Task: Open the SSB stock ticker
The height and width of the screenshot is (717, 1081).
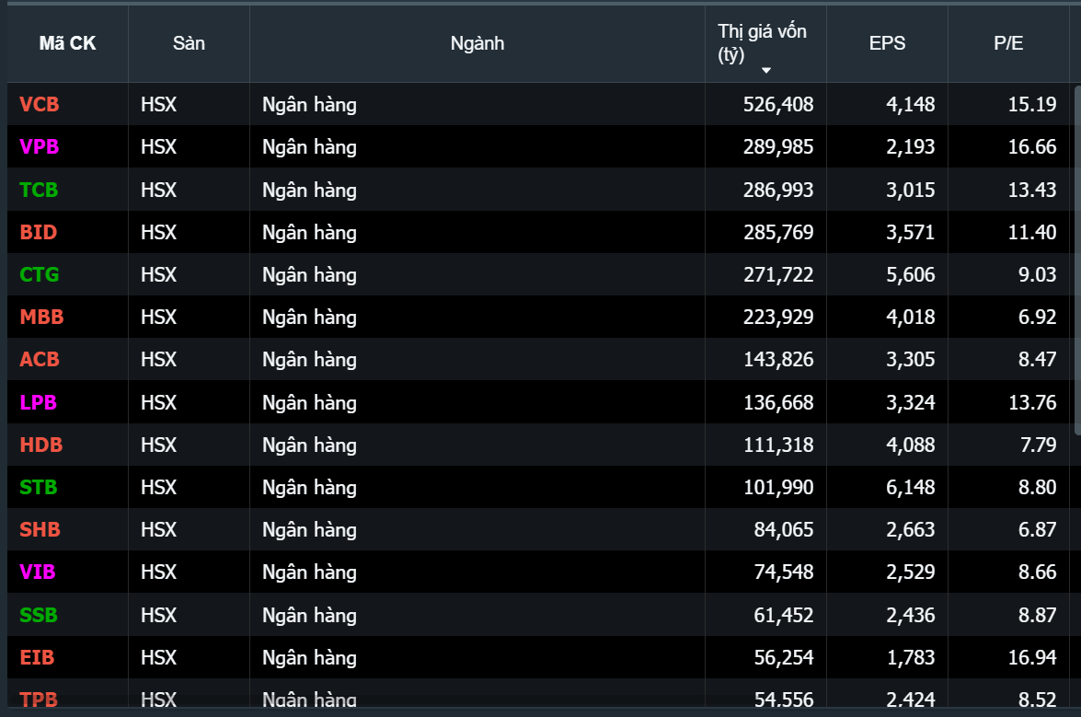Action: coord(38,615)
